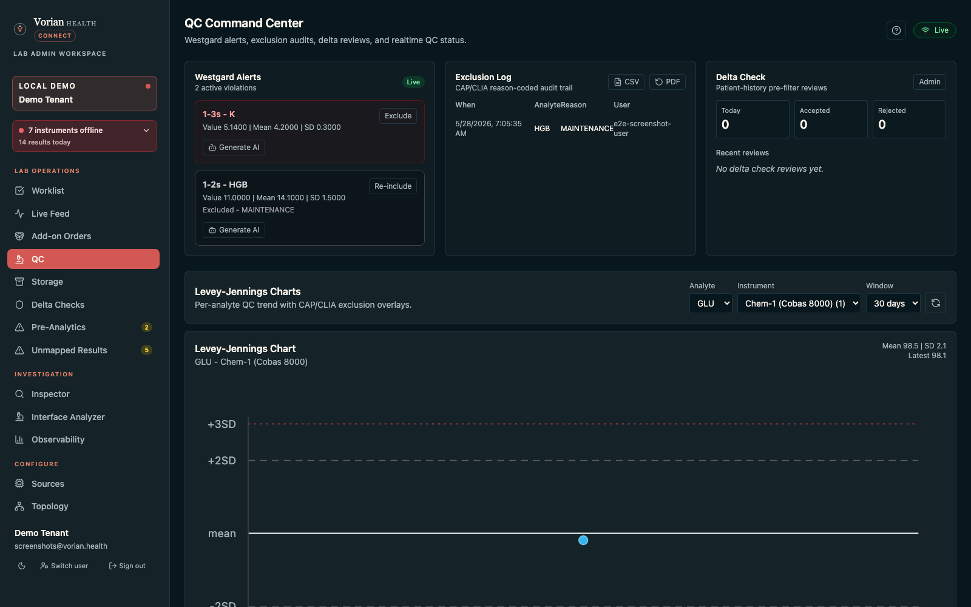Click the Live Feed pulse icon
971x607 pixels.
pos(19,214)
